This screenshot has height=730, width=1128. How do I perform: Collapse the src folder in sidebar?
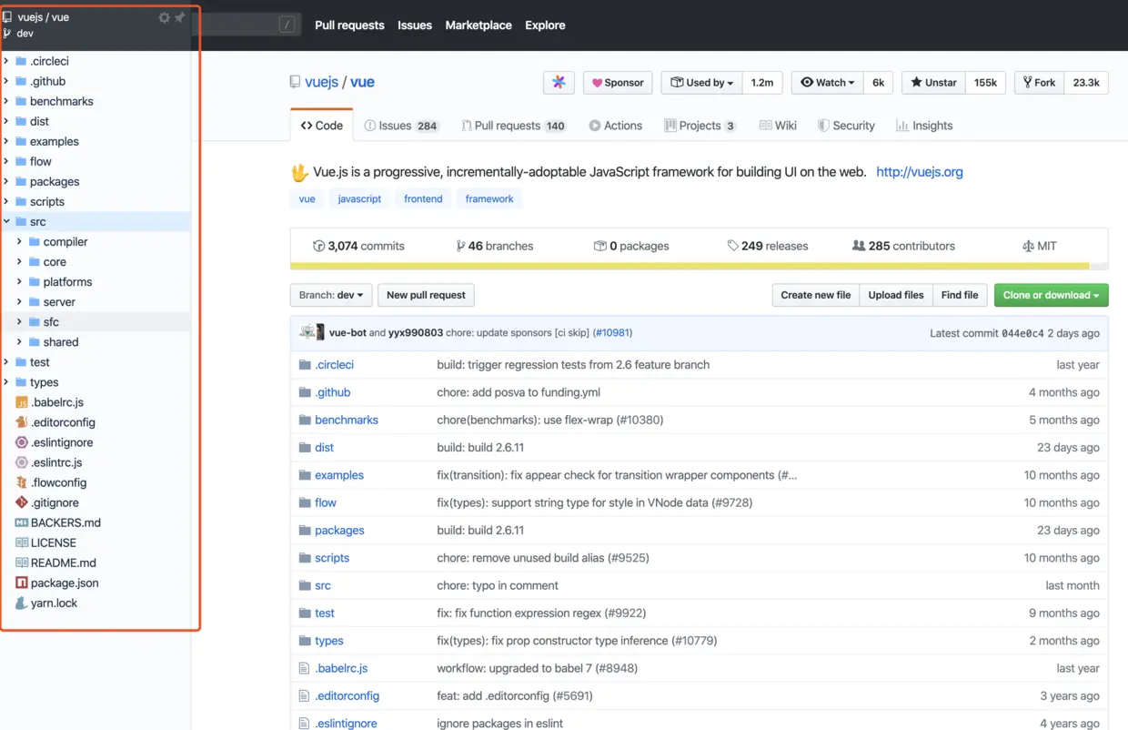point(6,221)
